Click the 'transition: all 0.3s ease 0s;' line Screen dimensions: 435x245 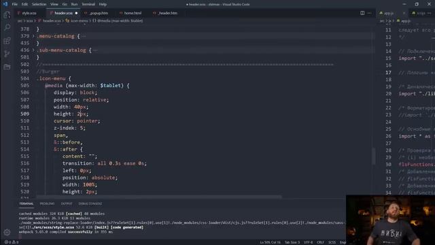tap(105, 163)
